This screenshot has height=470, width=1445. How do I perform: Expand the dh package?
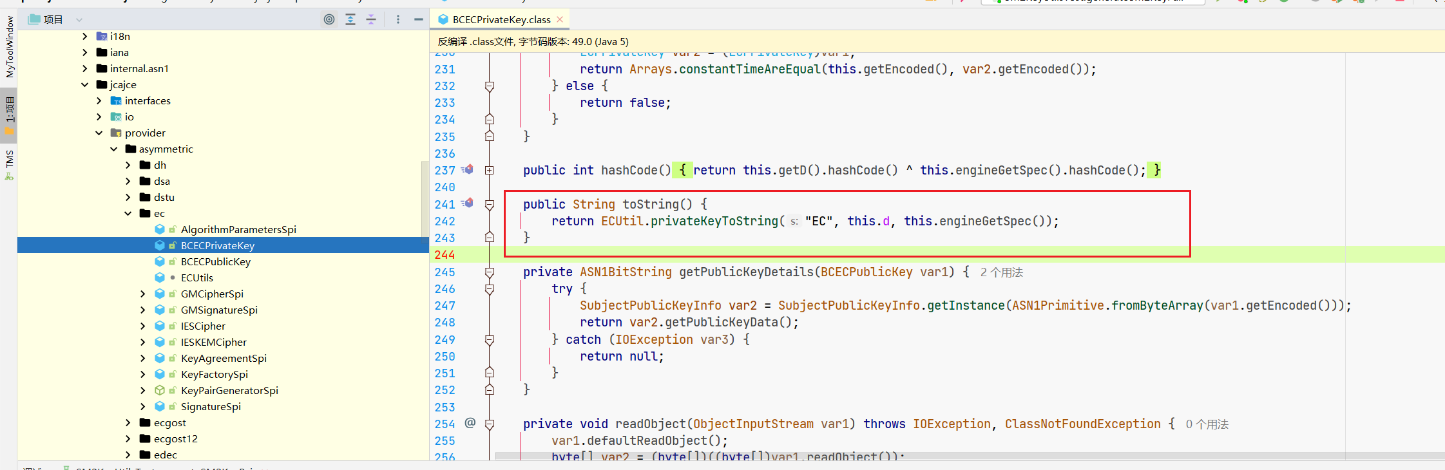(x=128, y=165)
